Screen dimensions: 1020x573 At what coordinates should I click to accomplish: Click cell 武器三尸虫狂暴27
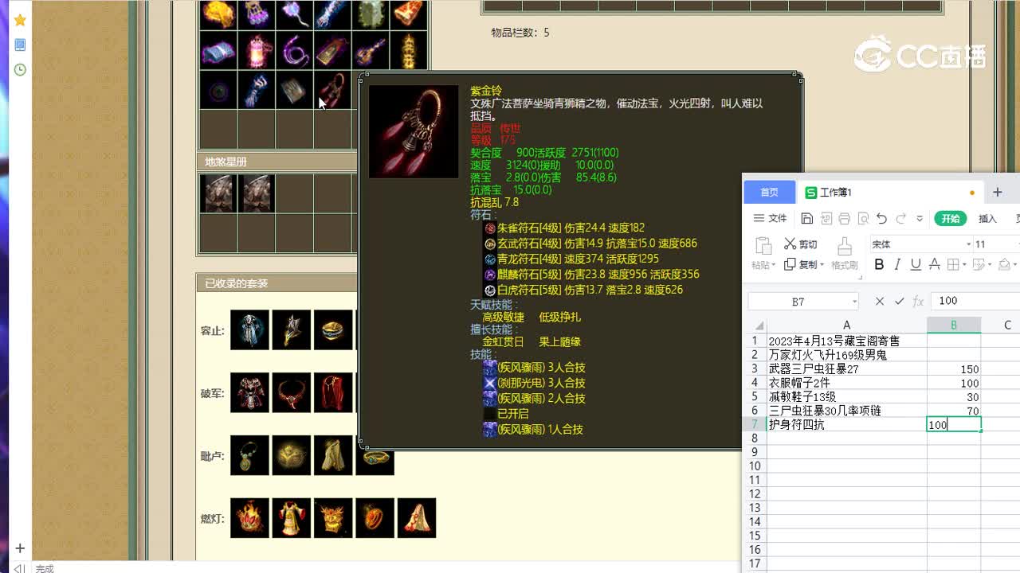click(846, 369)
